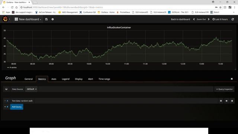
Task: Click Back to dashboard
Action: pyautogui.click(x=180, y=19)
